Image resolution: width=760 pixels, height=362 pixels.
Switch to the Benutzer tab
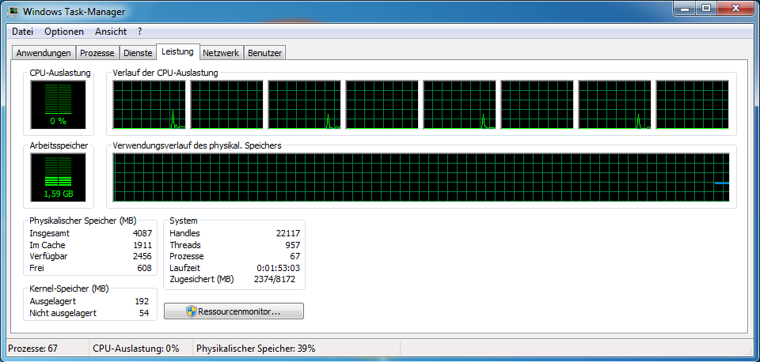click(264, 53)
